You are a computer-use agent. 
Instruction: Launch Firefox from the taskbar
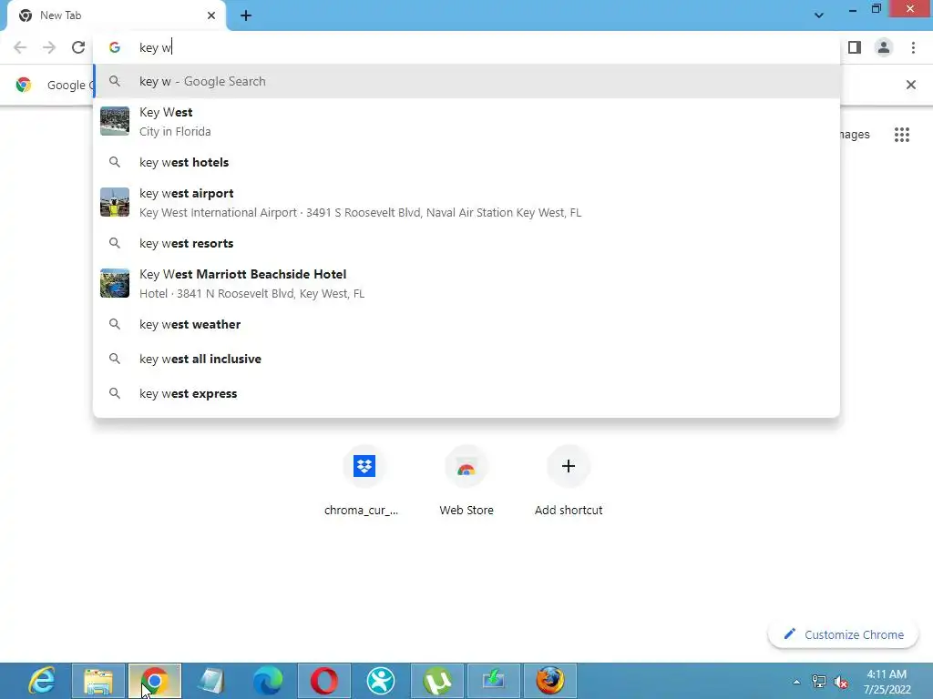[550, 681]
